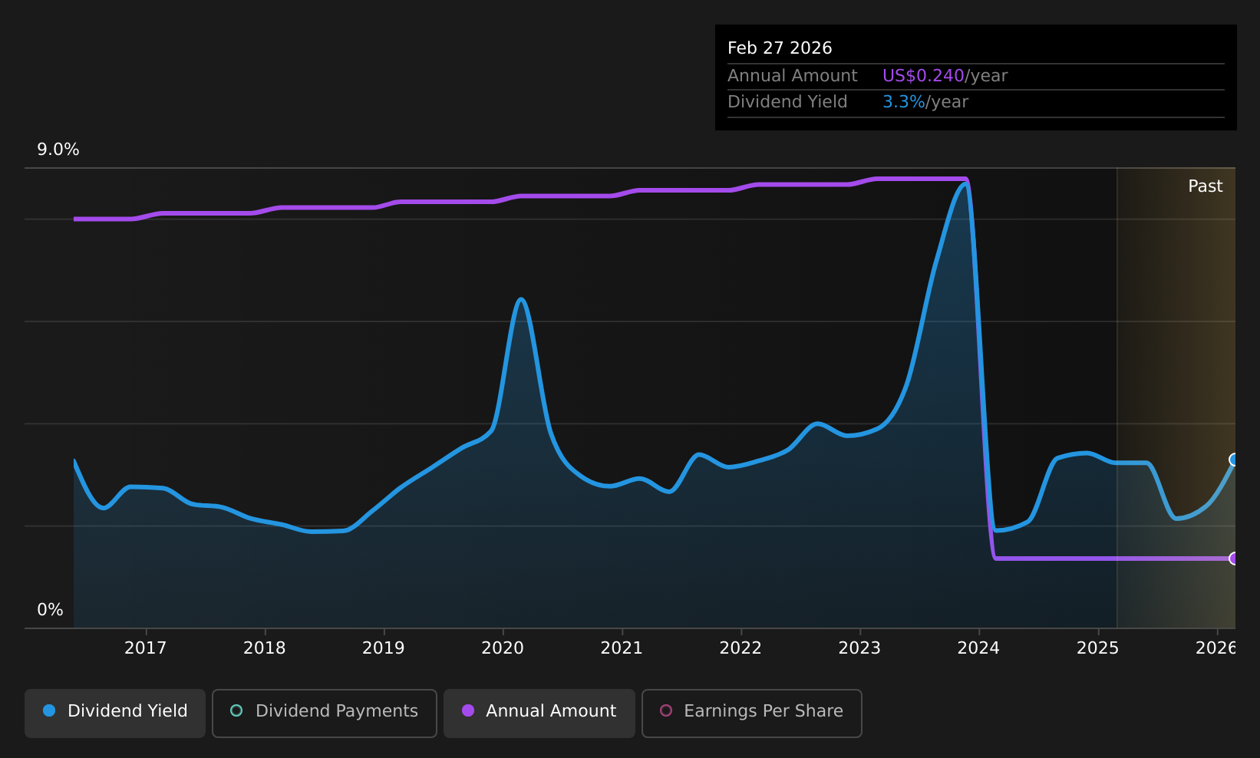1260x758 pixels.
Task: Click the Past region label
Action: (x=1206, y=186)
